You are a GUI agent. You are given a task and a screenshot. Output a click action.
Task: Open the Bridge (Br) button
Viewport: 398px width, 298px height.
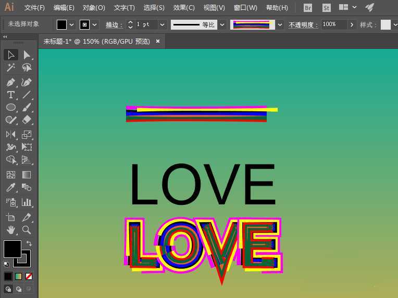308,8
